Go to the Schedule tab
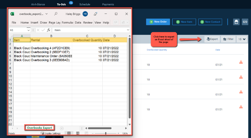 pyautogui.click(x=85, y=4)
